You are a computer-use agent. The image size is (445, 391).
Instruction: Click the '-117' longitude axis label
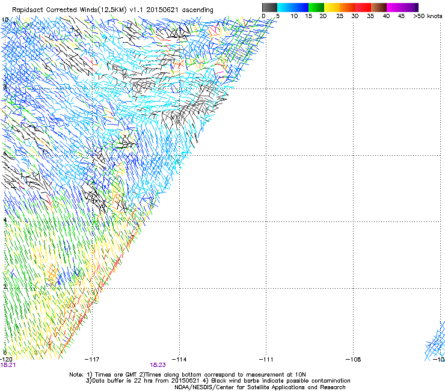click(x=92, y=360)
